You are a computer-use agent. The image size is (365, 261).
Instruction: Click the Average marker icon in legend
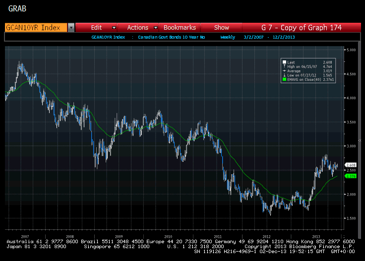coord(284,71)
